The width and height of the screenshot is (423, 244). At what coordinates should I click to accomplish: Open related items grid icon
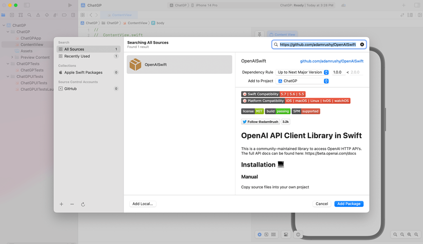pyautogui.click(x=83, y=15)
